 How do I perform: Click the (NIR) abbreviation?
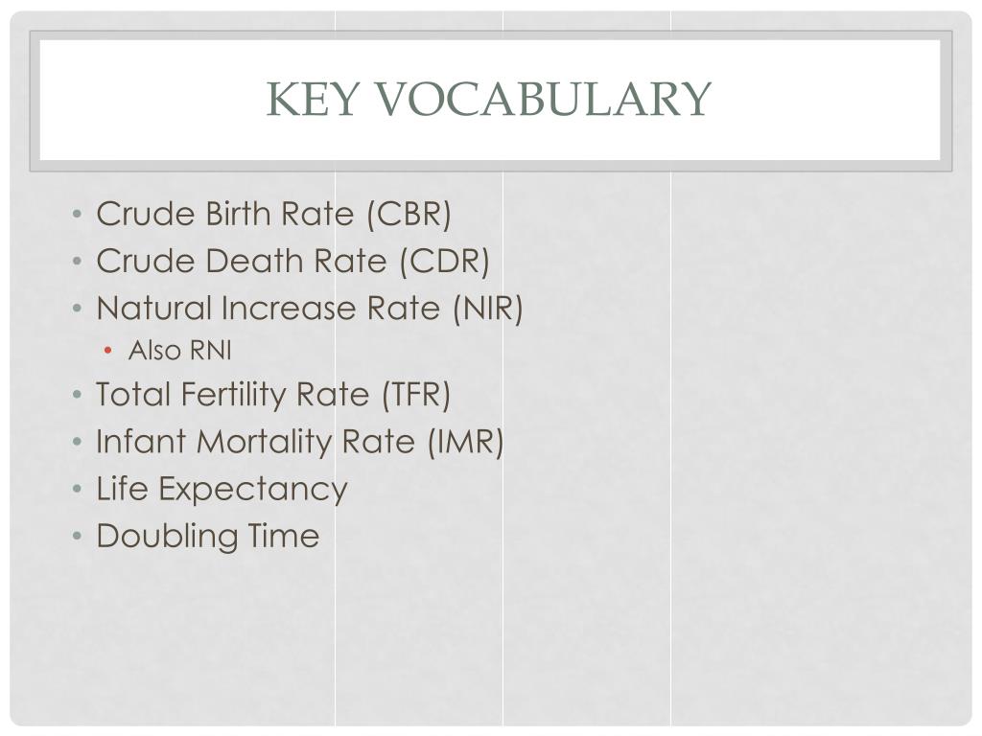coord(488,309)
